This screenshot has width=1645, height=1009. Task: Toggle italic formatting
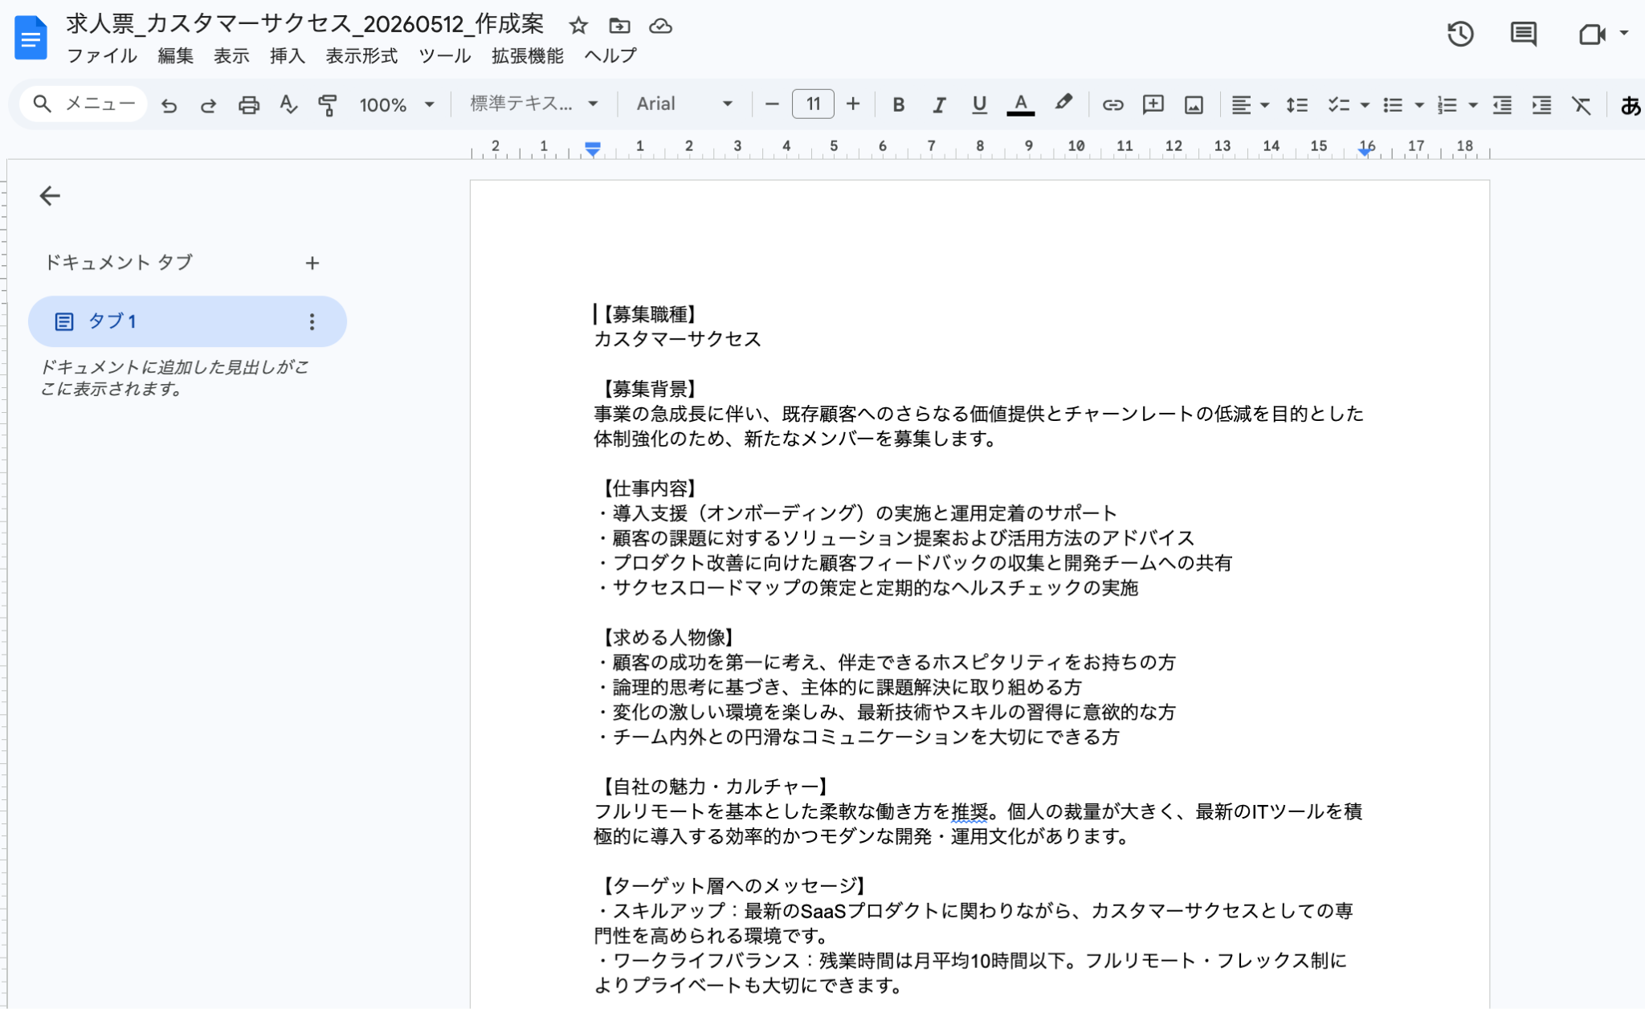(x=938, y=104)
